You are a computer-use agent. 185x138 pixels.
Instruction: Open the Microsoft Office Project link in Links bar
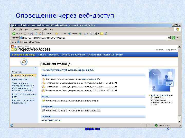[29, 42]
